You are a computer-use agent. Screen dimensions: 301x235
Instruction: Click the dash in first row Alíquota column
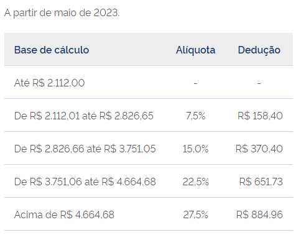pos(195,83)
